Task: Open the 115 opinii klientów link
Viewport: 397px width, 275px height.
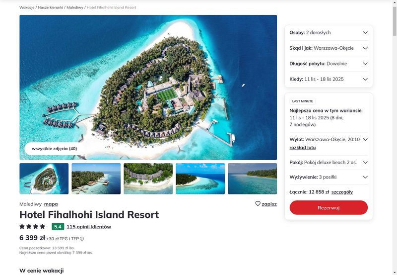Action: coord(89,227)
